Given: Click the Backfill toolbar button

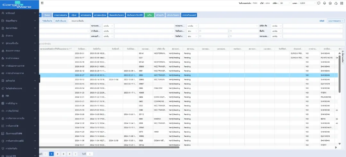Looking at the screenshot, I should (135, 15).
